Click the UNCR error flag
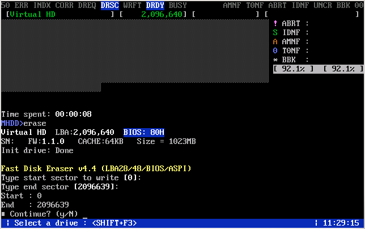 (x=322, y=5)
